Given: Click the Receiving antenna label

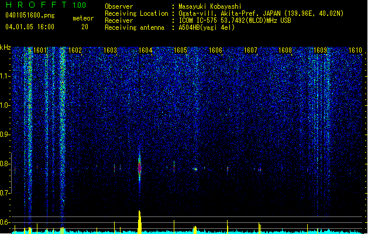Looking at the screenshot, I should click(135, 27).
